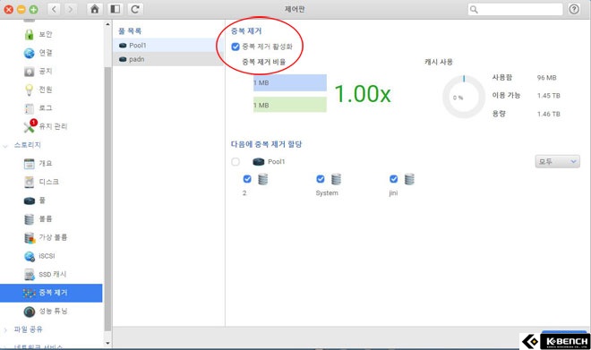Click the 1.45 TB available value
591x350 pixels.
pyautogui.click(x=548, y=96)
